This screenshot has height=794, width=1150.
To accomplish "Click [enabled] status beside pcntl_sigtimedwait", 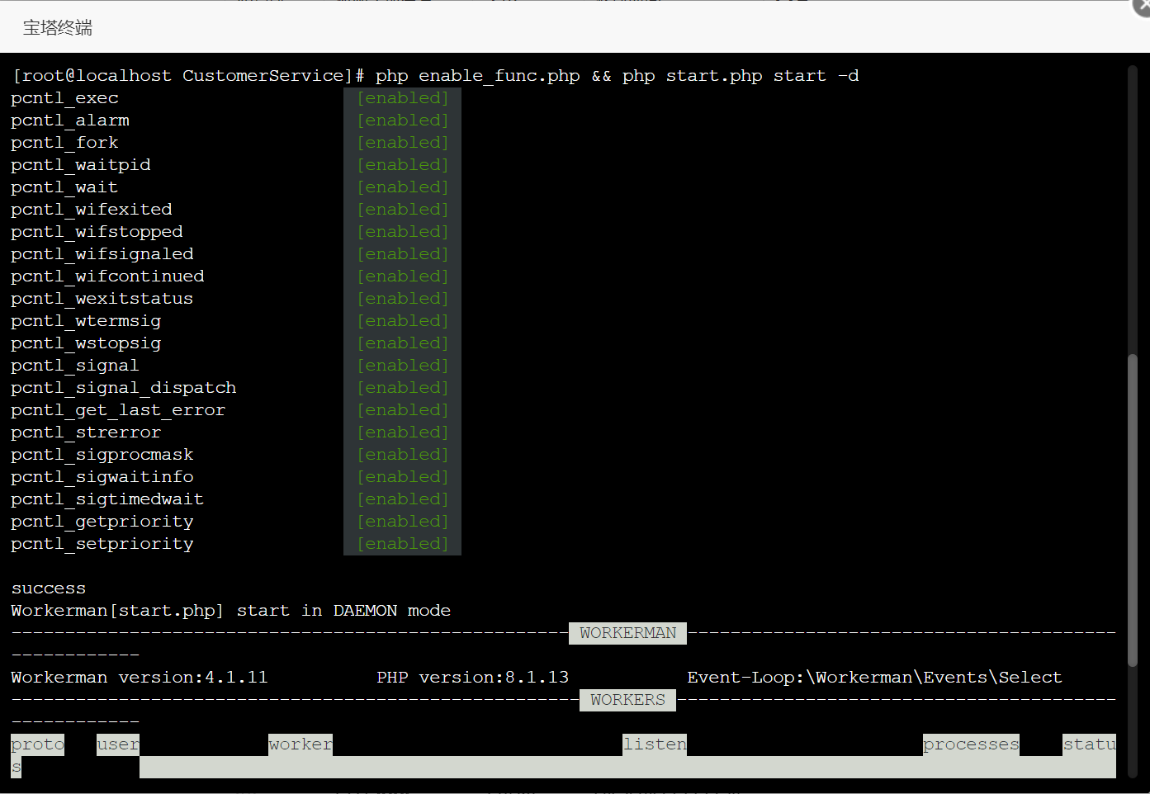I will point(403,499).
